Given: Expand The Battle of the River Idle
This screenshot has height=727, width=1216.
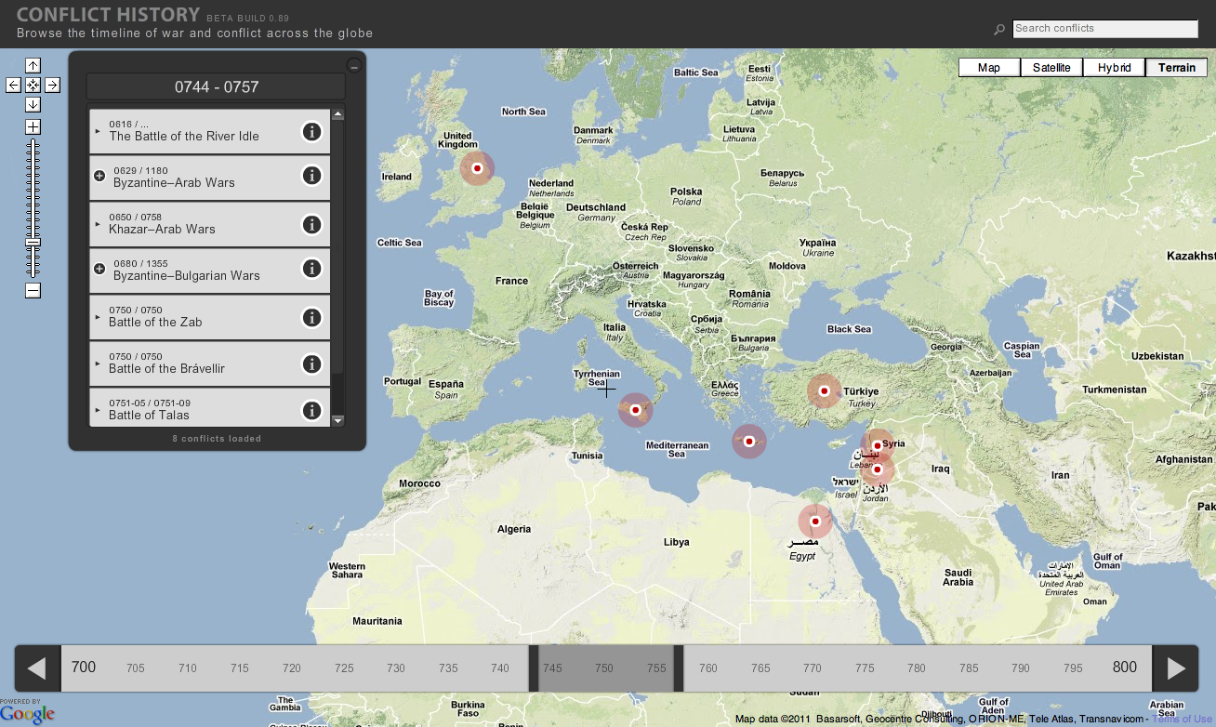Looking at the screenshot, I should 98,131.
